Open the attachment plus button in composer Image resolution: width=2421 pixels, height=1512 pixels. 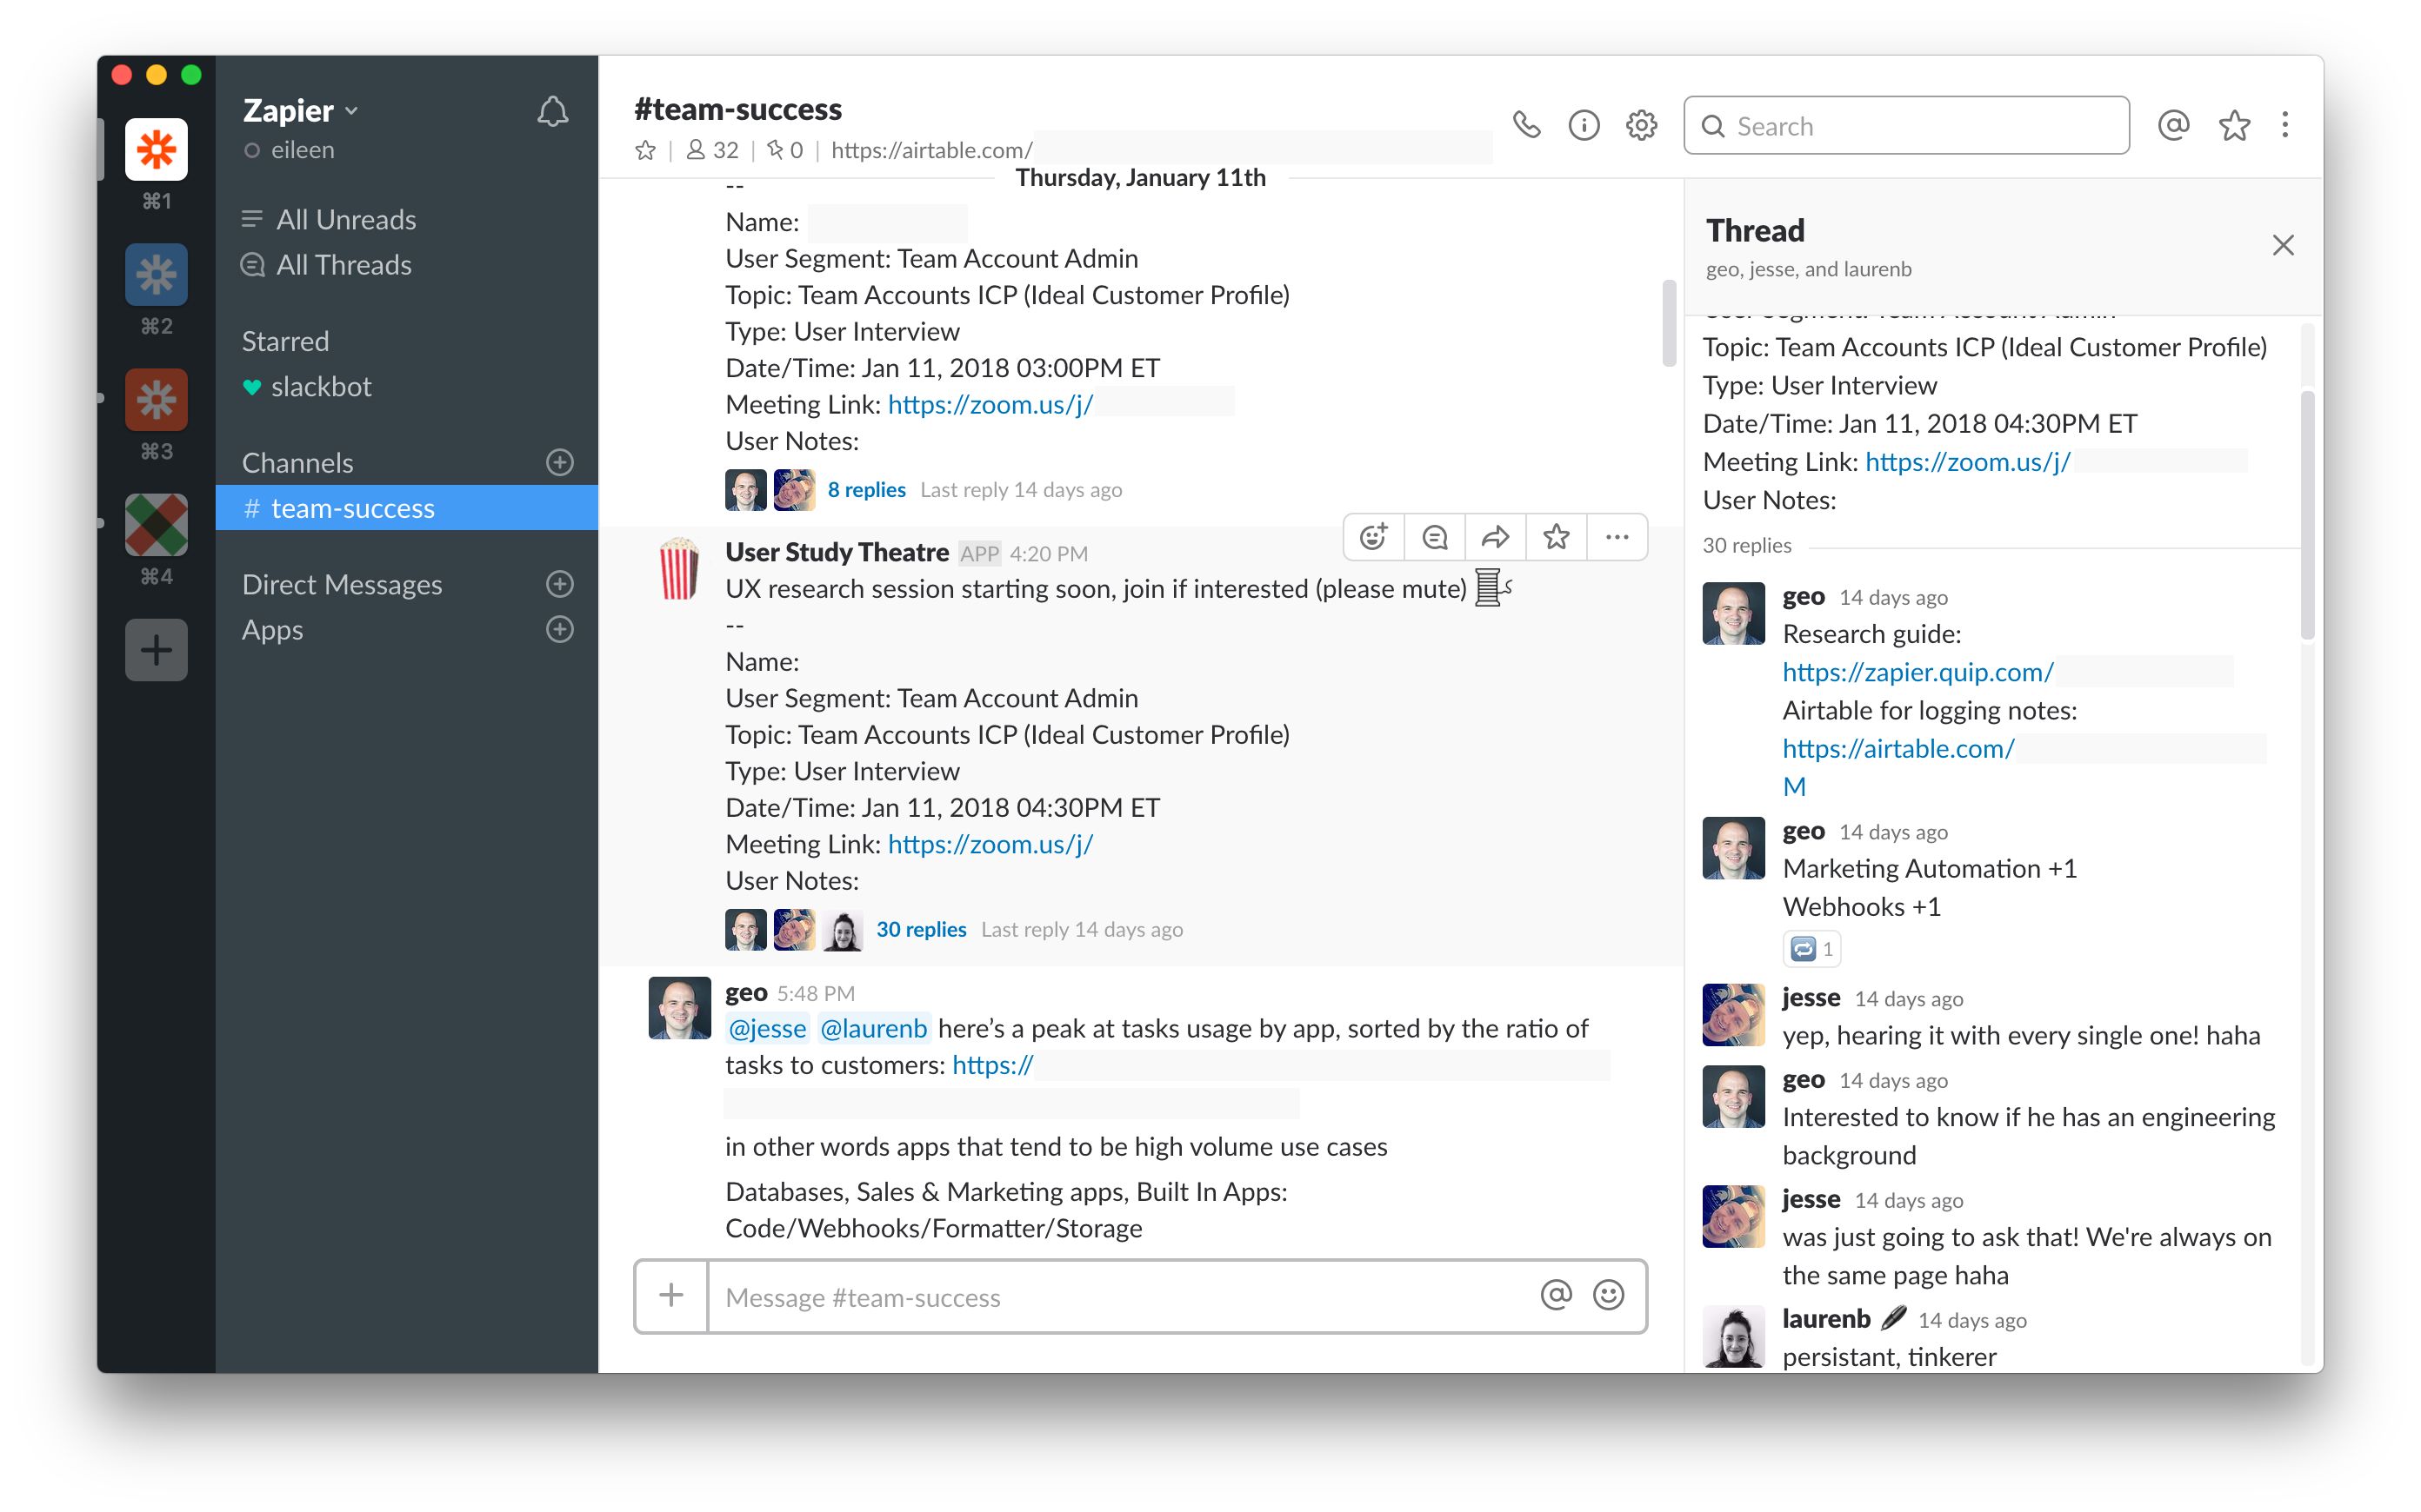pos(671,1297)
